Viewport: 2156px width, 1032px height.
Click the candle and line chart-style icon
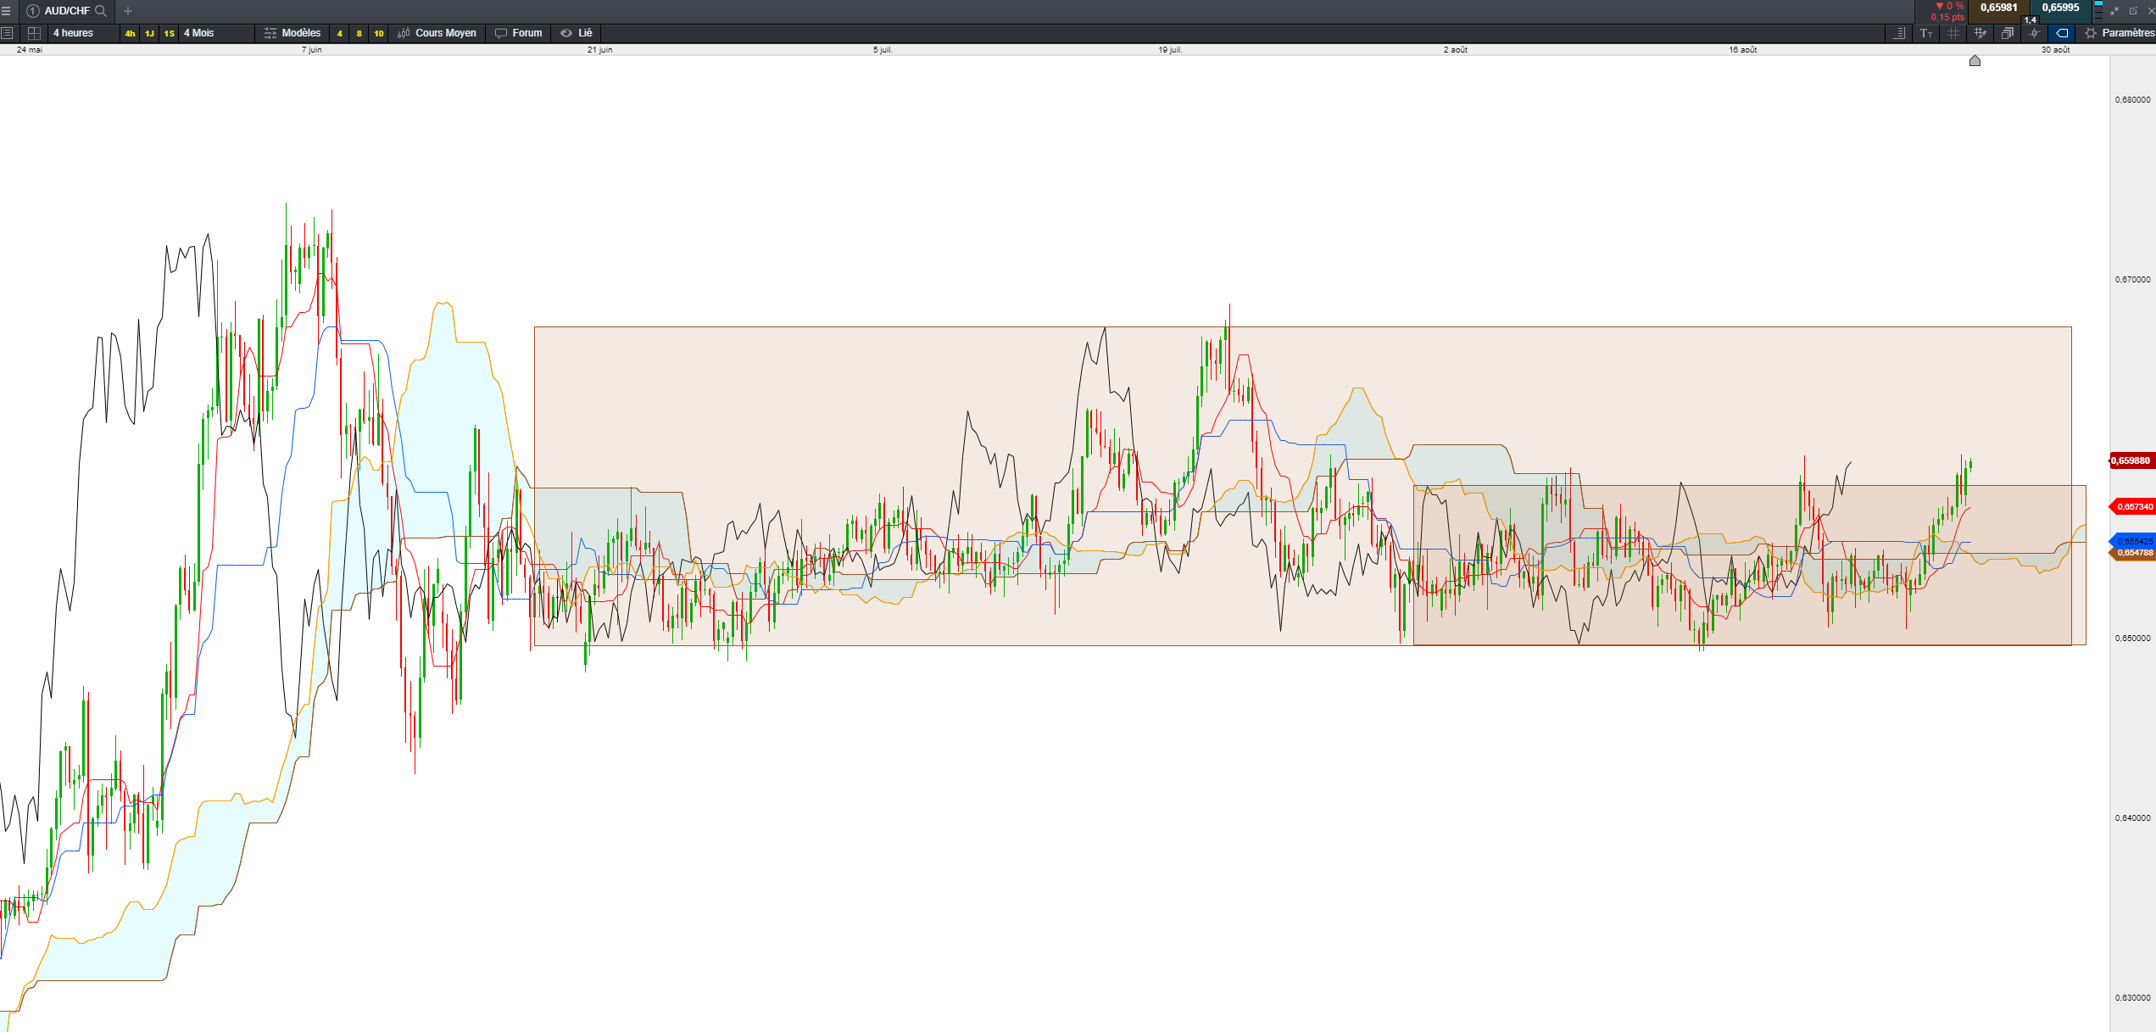point(2035,33)
